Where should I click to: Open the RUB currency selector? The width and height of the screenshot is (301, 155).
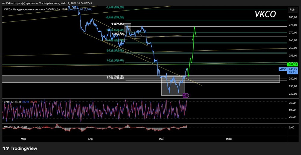292,9
